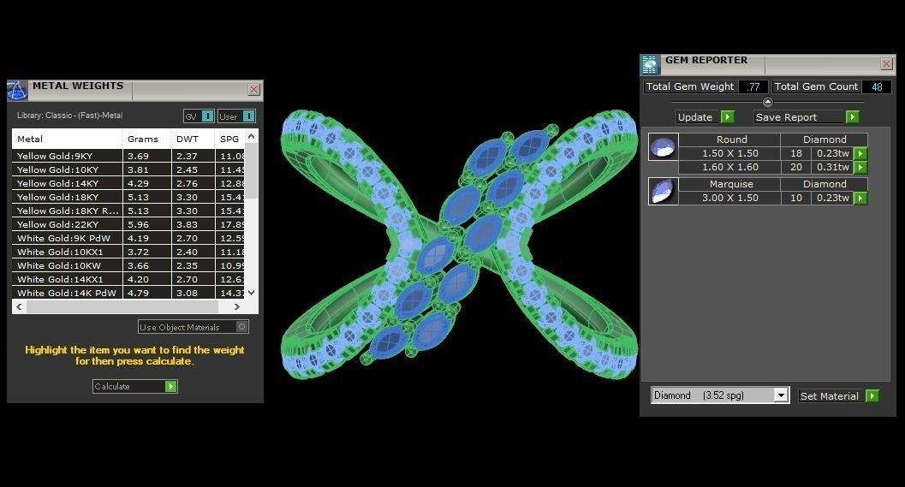Click the Total Gem Count value 48

coord(877,86)
